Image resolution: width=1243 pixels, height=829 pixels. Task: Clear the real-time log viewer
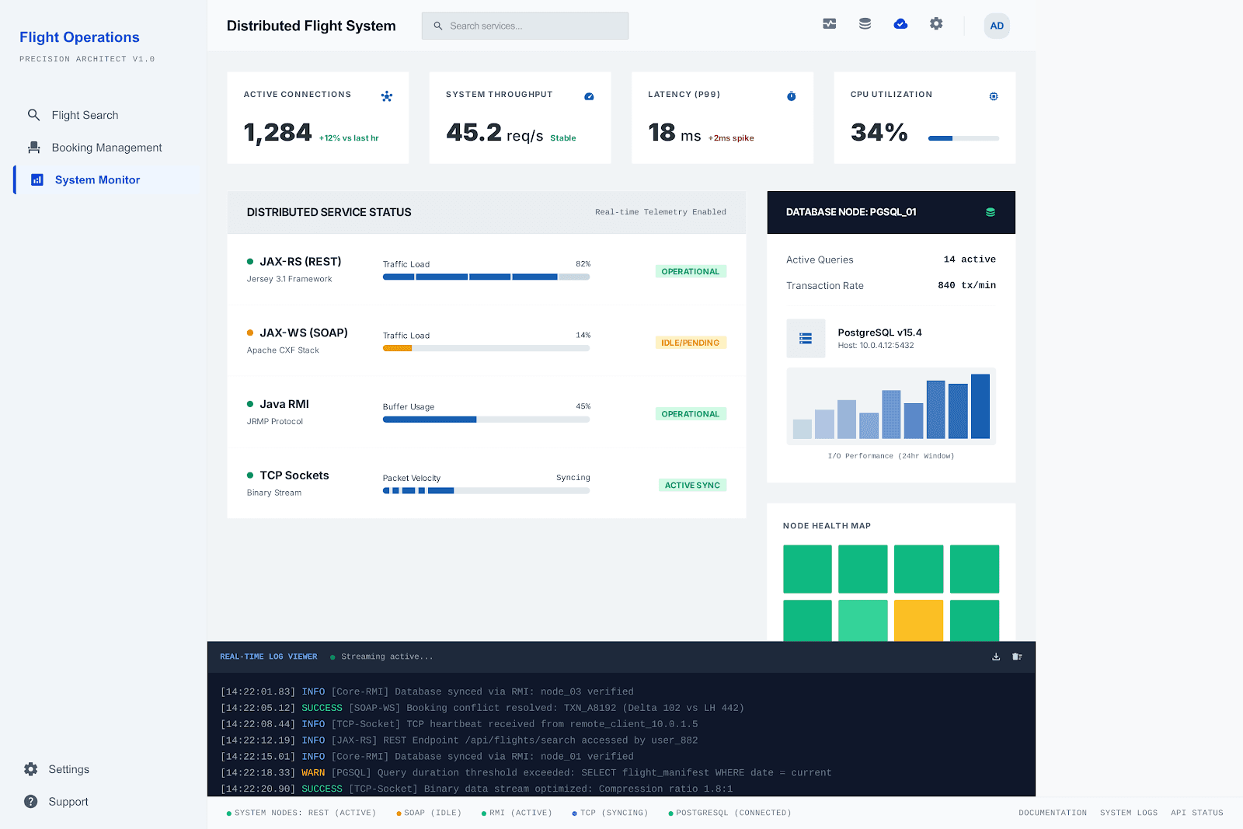click(x=1017, y=657)
